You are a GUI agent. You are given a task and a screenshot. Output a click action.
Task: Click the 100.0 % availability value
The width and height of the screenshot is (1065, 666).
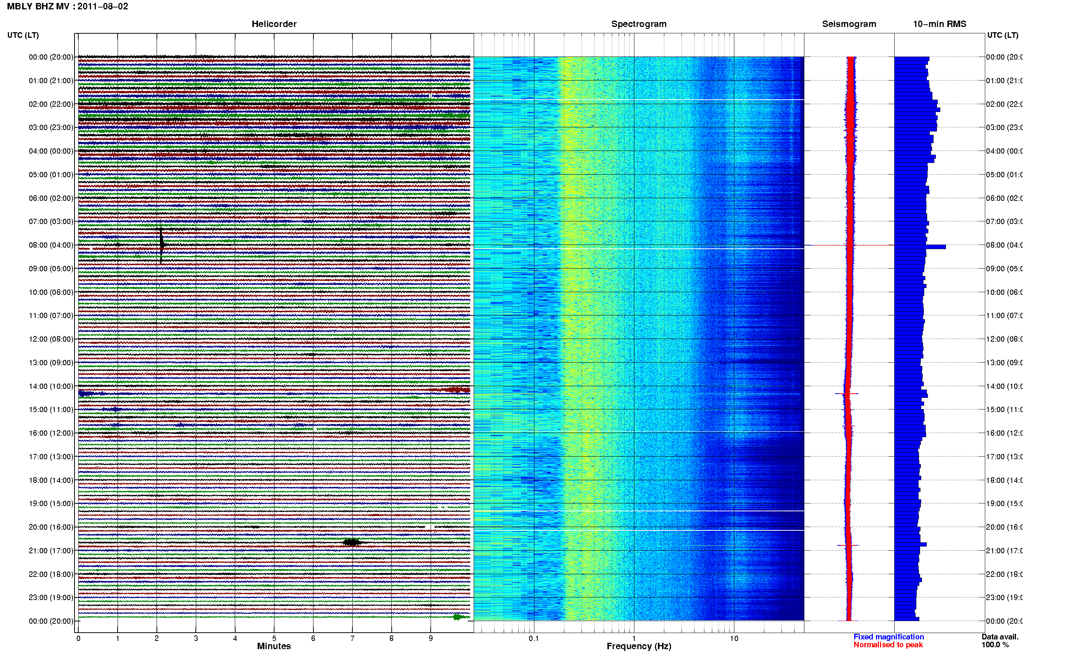[x=995, y=645]
